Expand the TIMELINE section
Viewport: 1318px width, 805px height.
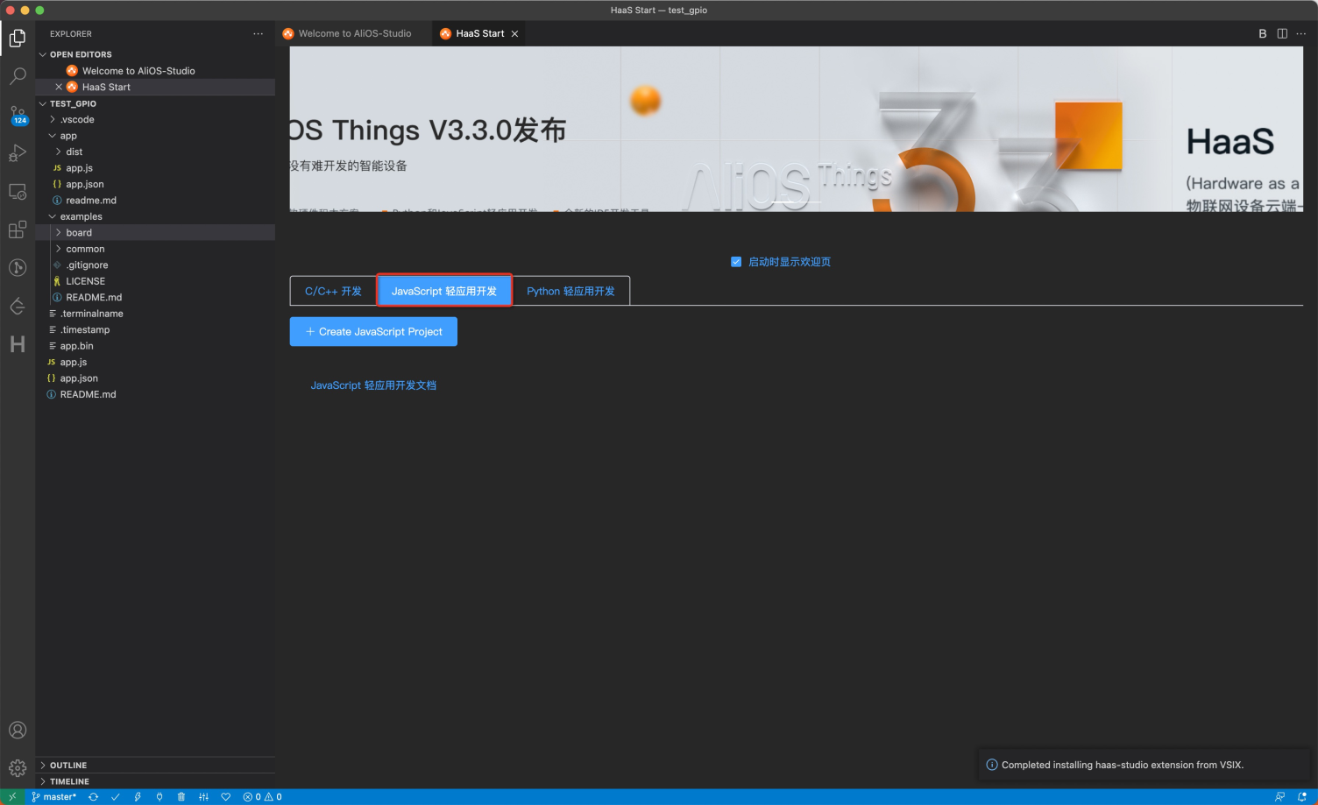155,781
